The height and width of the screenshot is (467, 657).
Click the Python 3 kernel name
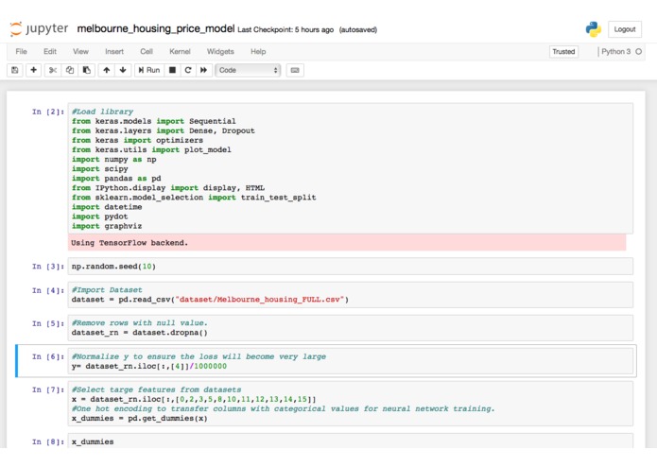click(x=616, y=51)
